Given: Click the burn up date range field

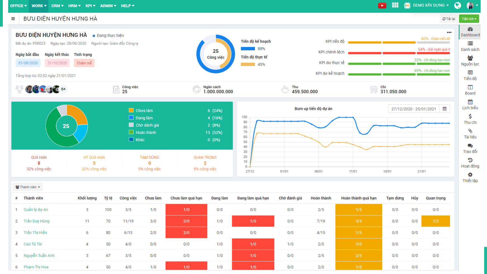Looking at the screenshot, I should pos(414,109).
